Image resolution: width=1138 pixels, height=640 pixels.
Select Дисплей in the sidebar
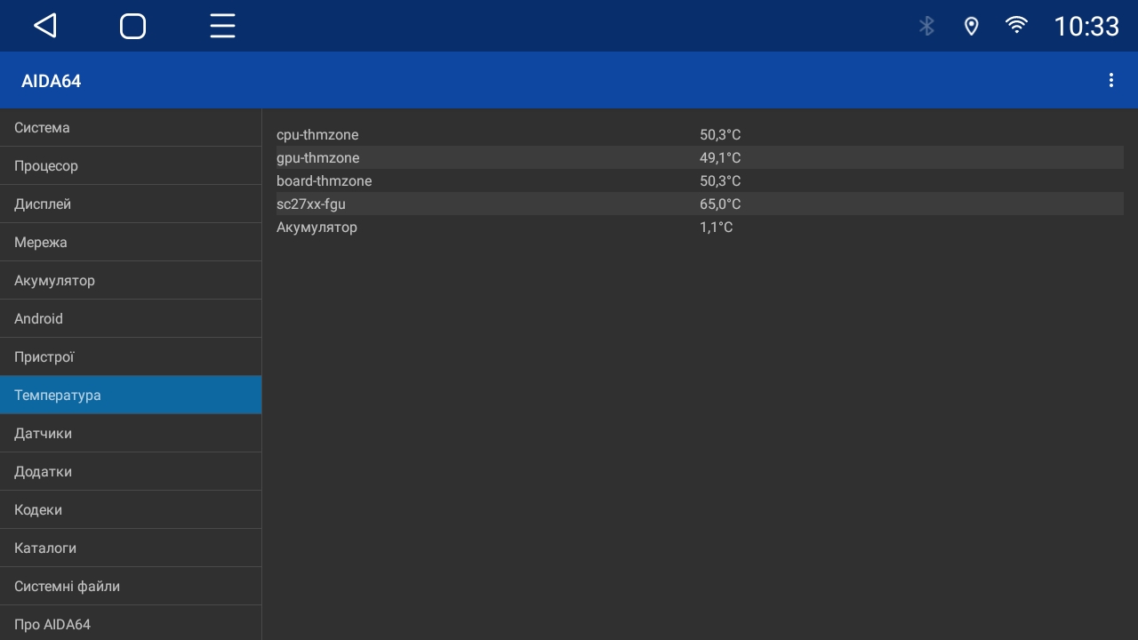[131, 204]
